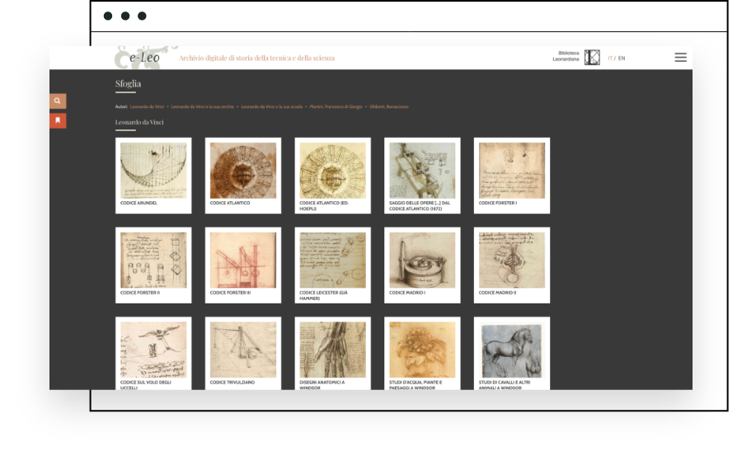Open Studi di Cavalli e Altri Animali card
The image size is (742, 456).
coord(511,353)
